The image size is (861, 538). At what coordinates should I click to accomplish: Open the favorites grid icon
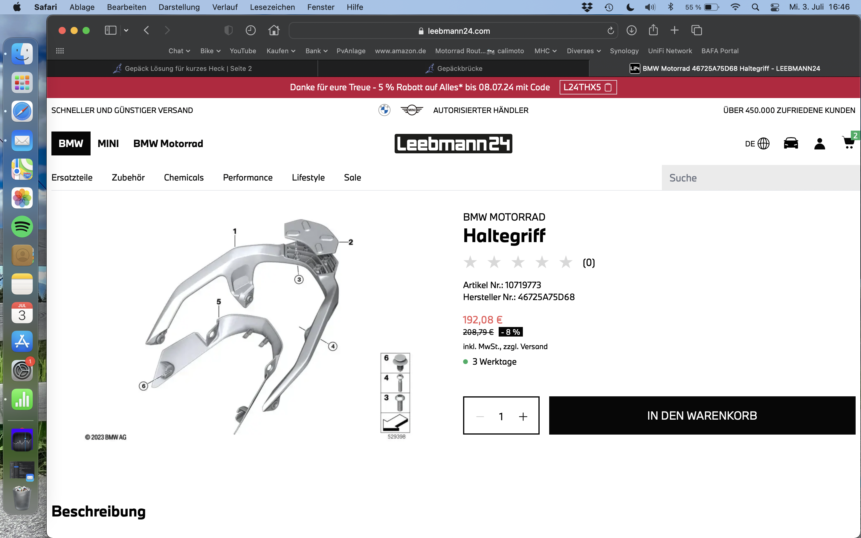pyautogui.click(x=60, y=51)
